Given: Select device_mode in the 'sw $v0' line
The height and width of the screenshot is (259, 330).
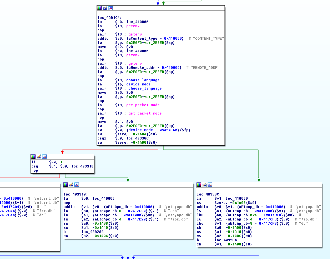Looking at the screenshot, I should (141, 130).
